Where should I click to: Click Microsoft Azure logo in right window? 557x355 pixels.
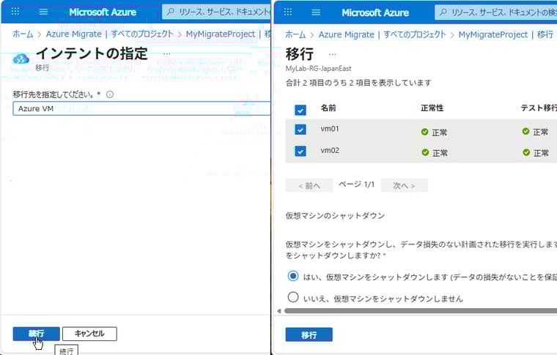(375, 12)
